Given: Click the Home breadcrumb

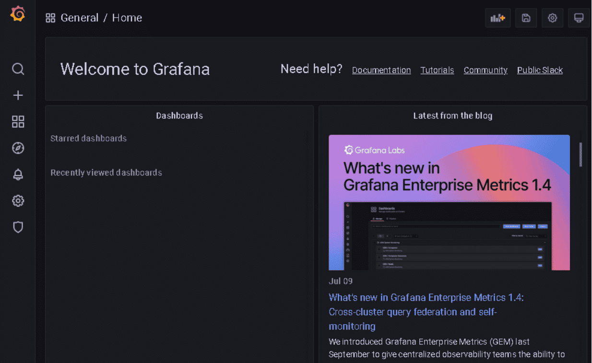Looking at the screenshot, I should point(127,18).
